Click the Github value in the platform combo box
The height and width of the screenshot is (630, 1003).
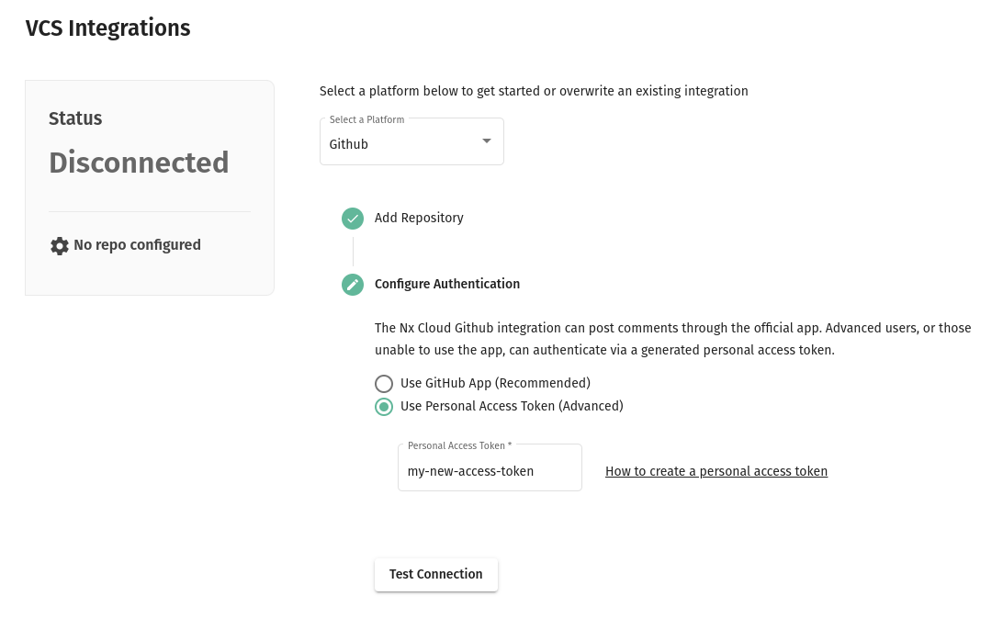tap(348, 144)
